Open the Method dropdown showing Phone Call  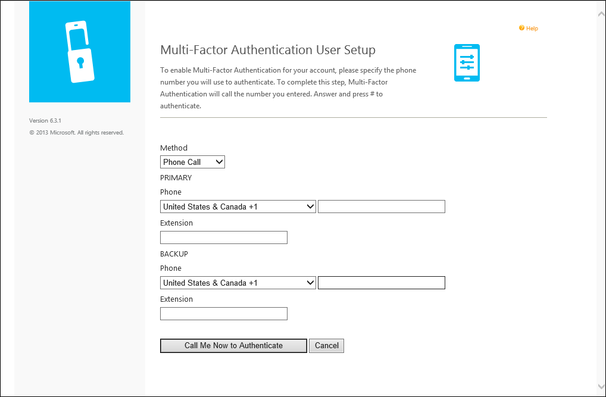192,161
